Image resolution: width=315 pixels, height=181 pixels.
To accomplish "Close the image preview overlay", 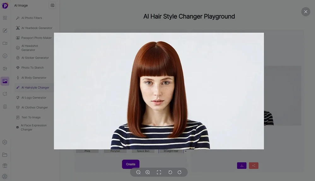I will [x=306, y=12].
